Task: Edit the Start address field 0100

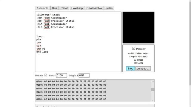Action: (61, 75)
